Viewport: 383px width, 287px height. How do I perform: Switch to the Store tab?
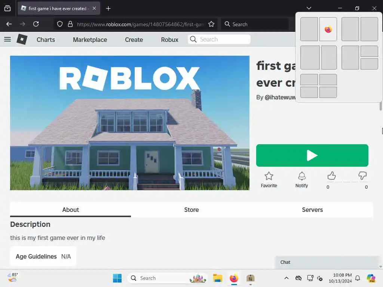191,210
